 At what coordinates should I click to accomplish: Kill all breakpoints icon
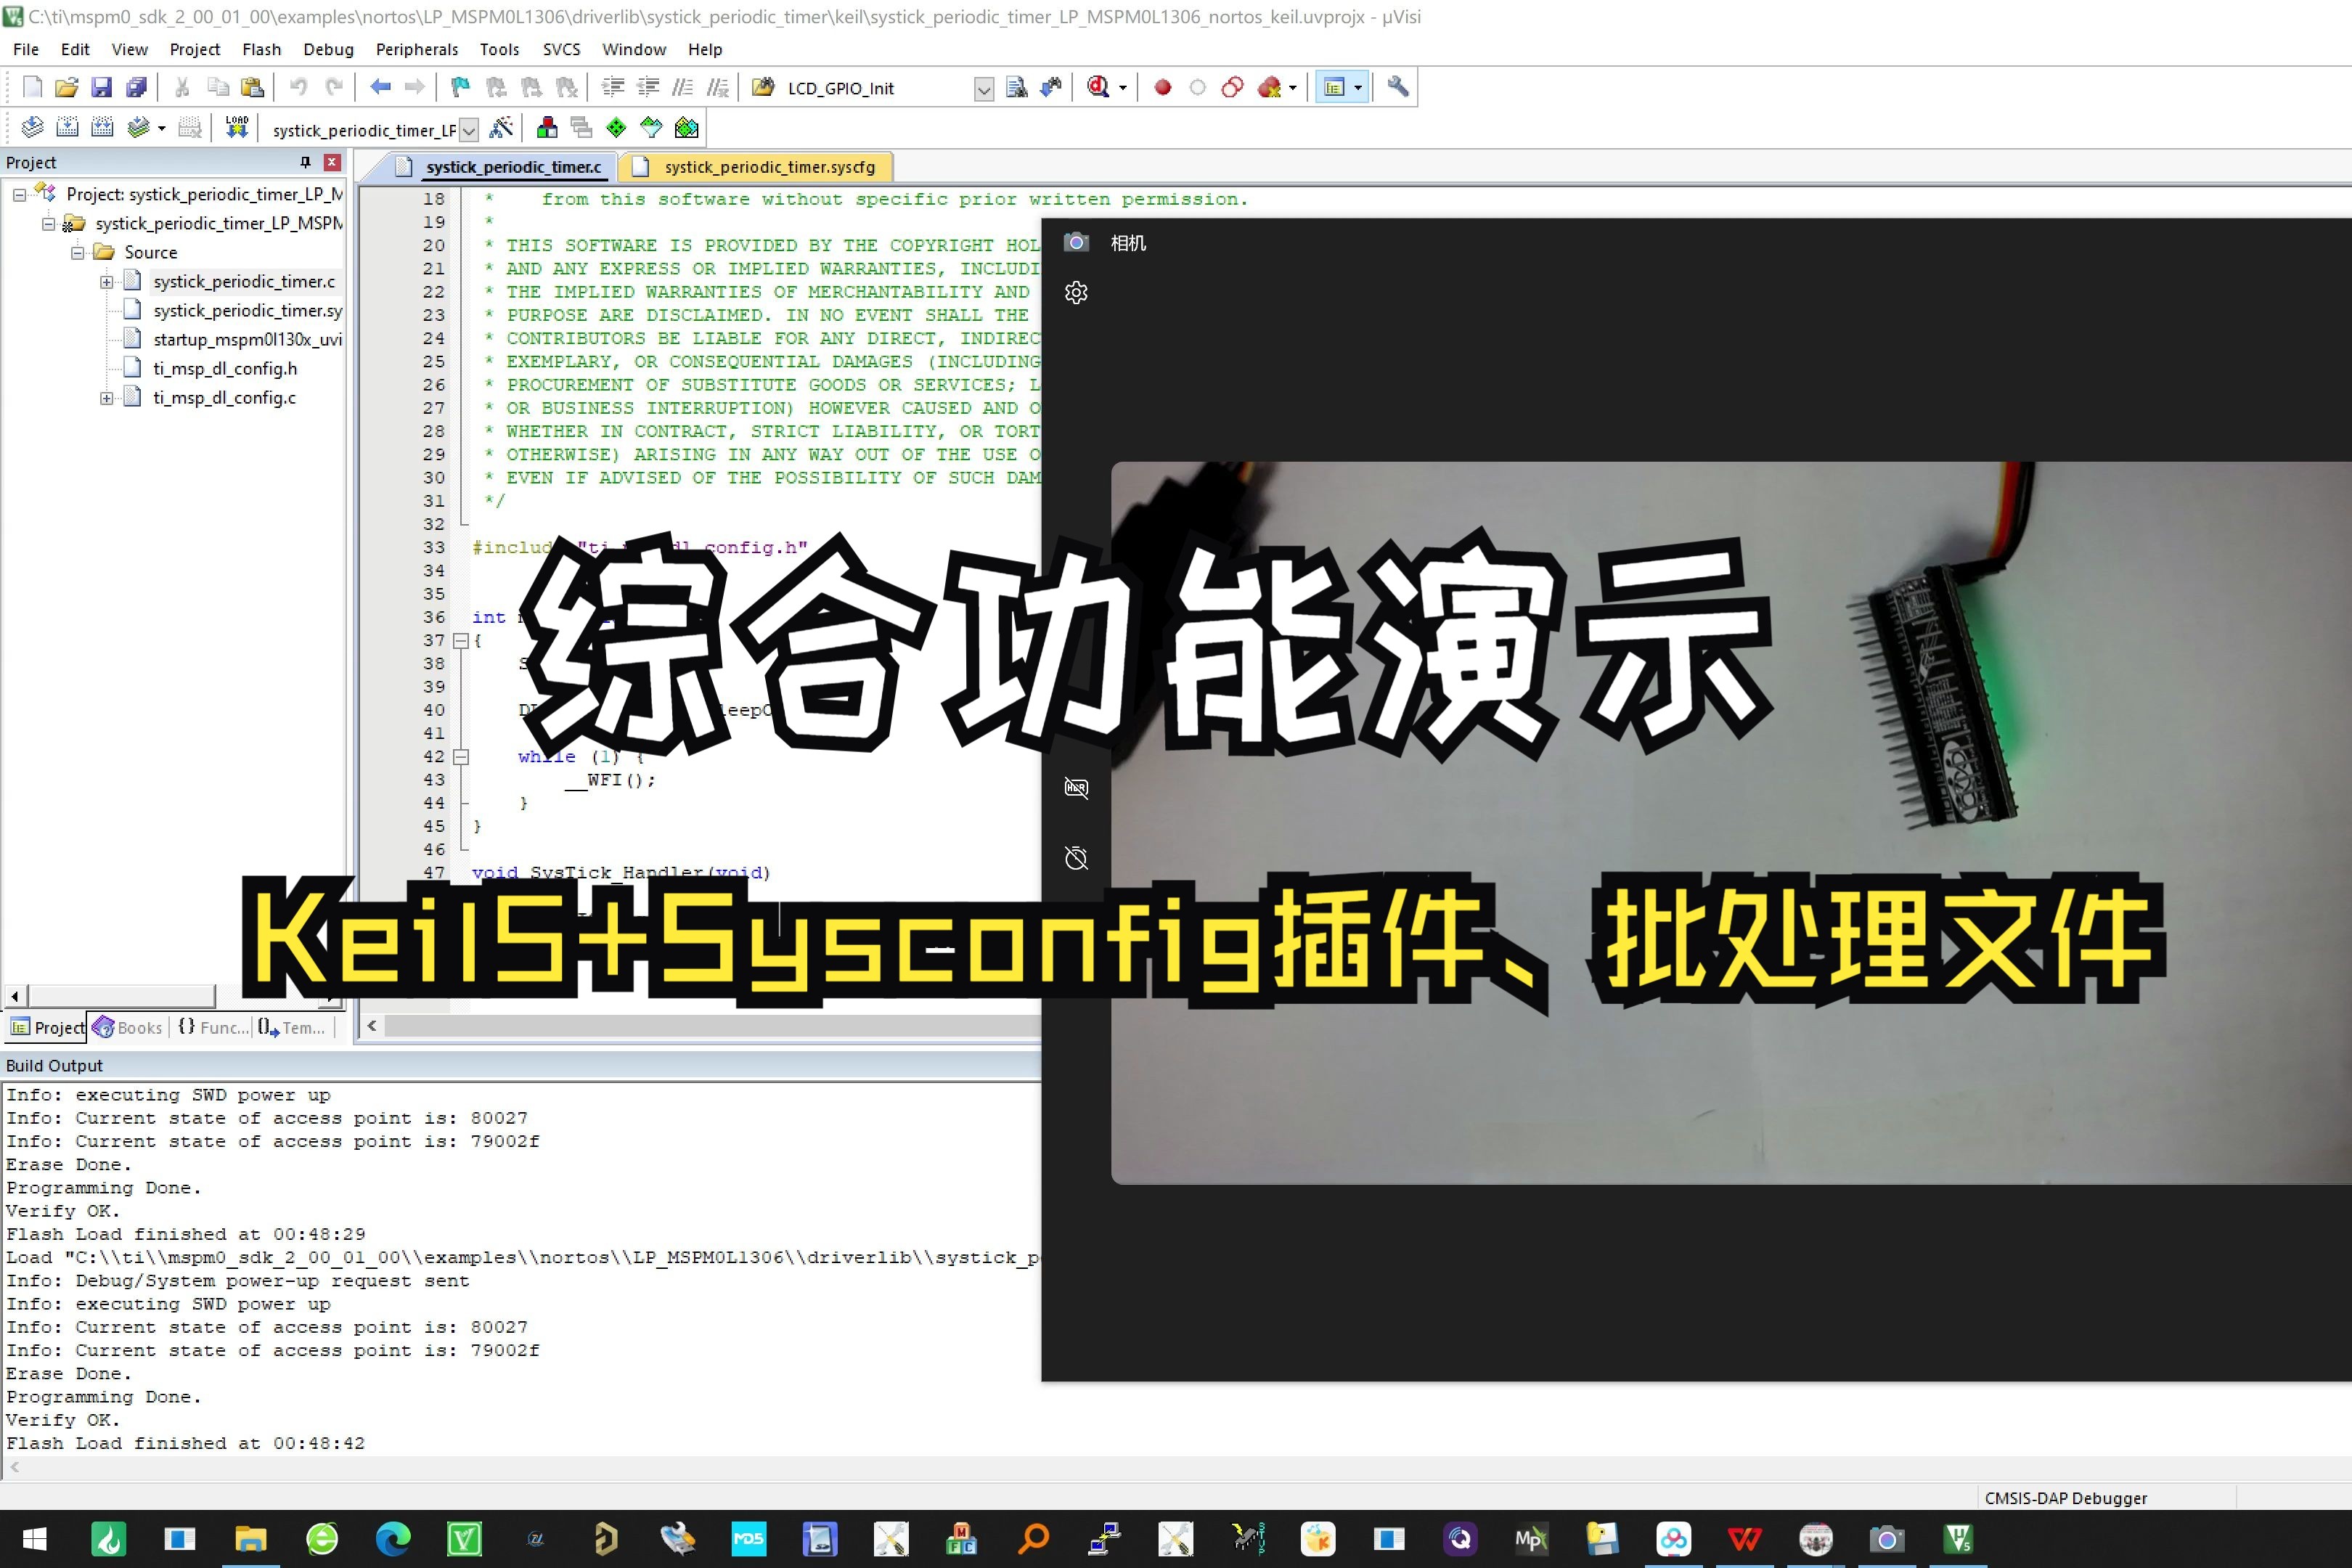click(1269, 87)
